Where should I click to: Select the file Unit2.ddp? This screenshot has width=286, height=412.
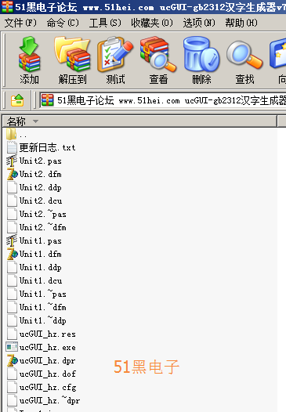[34, 187]
